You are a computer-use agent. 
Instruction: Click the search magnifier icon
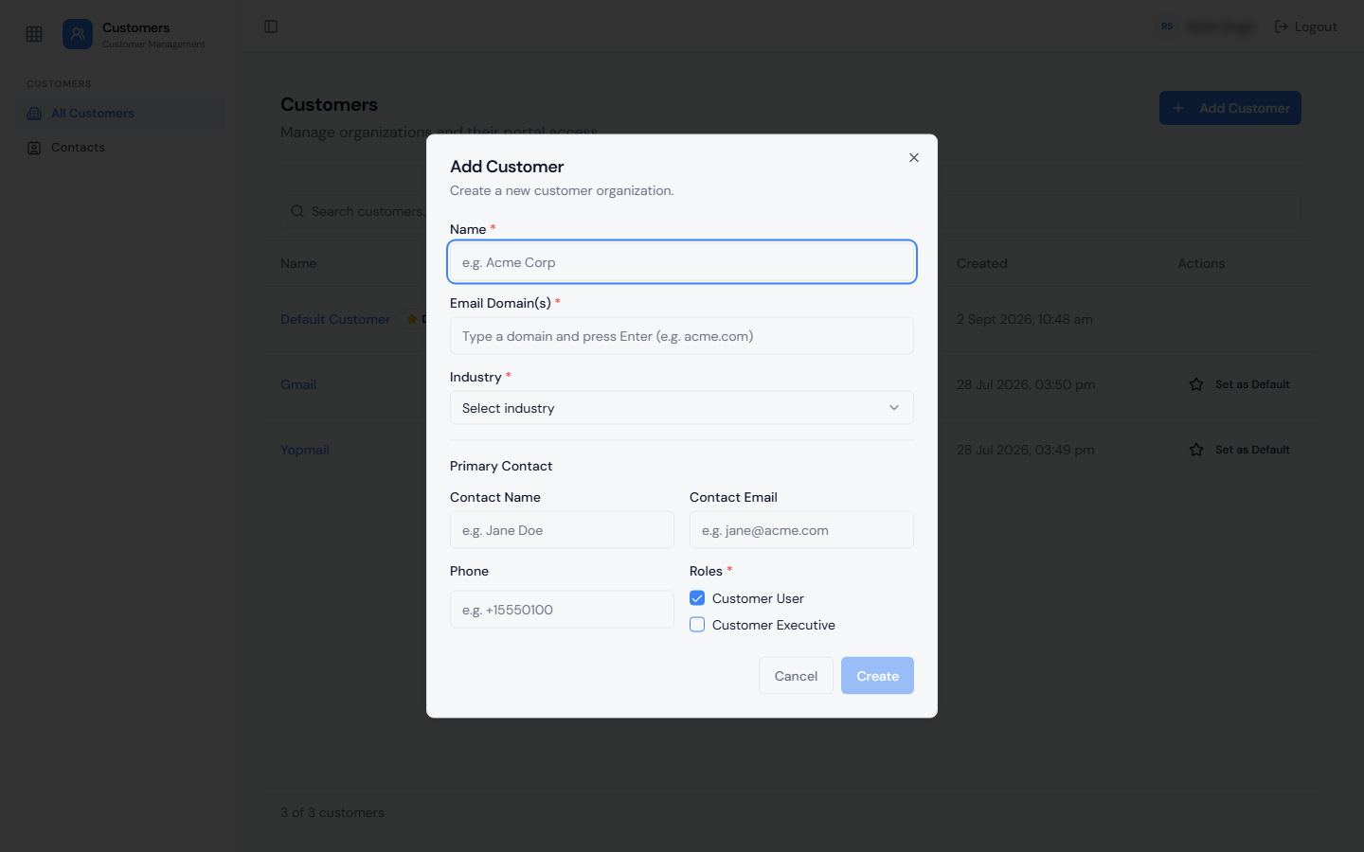coord(297,211)
